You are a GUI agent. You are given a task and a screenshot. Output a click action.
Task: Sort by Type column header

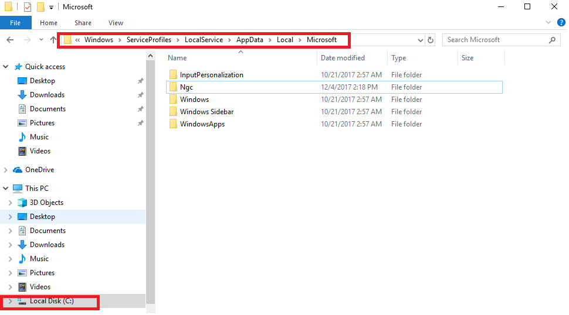[398, 58]
